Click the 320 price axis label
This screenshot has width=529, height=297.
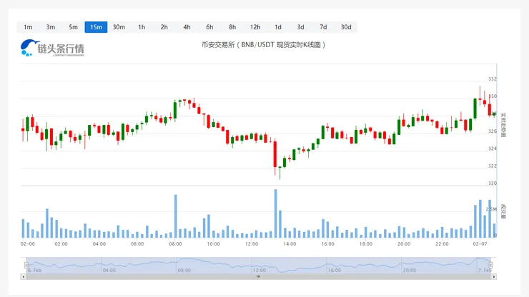[493, 183]
